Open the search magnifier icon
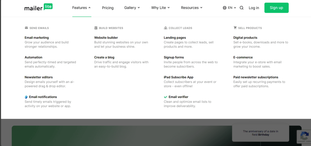 point(241,8)
